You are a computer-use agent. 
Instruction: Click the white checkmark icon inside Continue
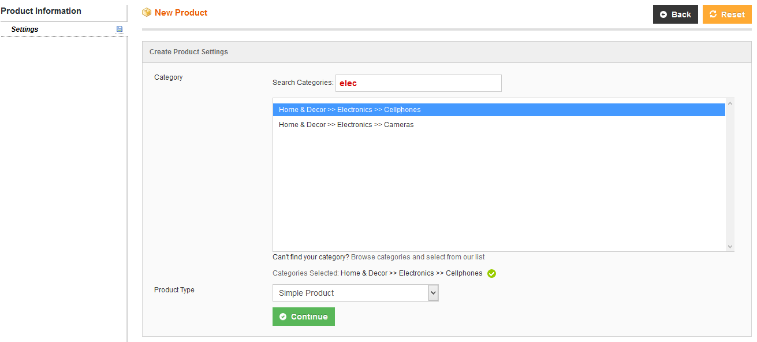(x=282, y=317)
